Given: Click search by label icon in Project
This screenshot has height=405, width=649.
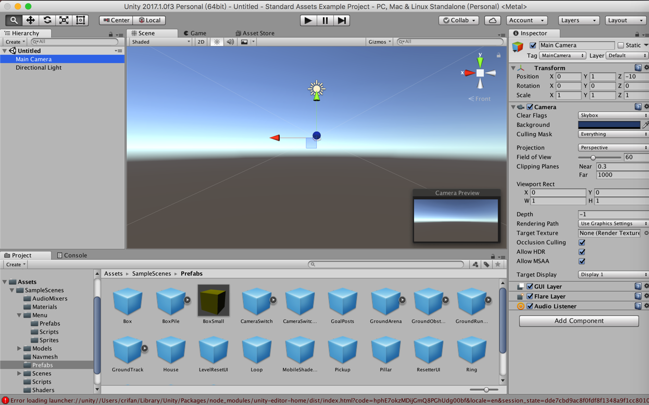Looking at the screenshot, I should coord(486,264).
